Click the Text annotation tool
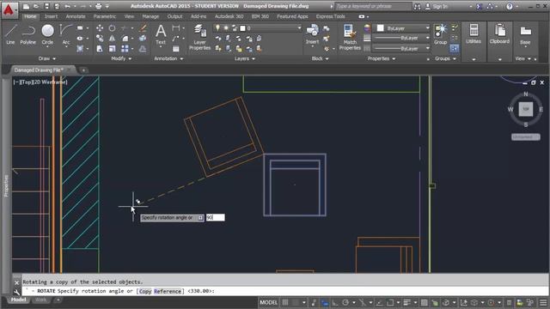 tap(161, 34)
